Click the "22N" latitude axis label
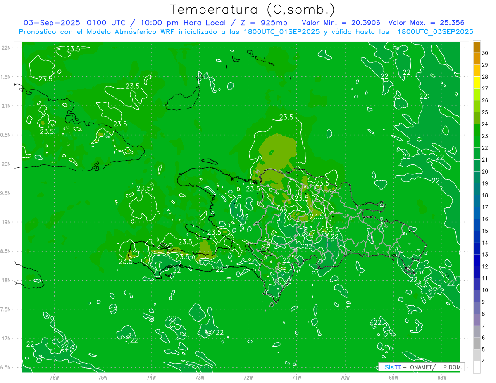The image size is (496, 383). [x=7, y=48]
